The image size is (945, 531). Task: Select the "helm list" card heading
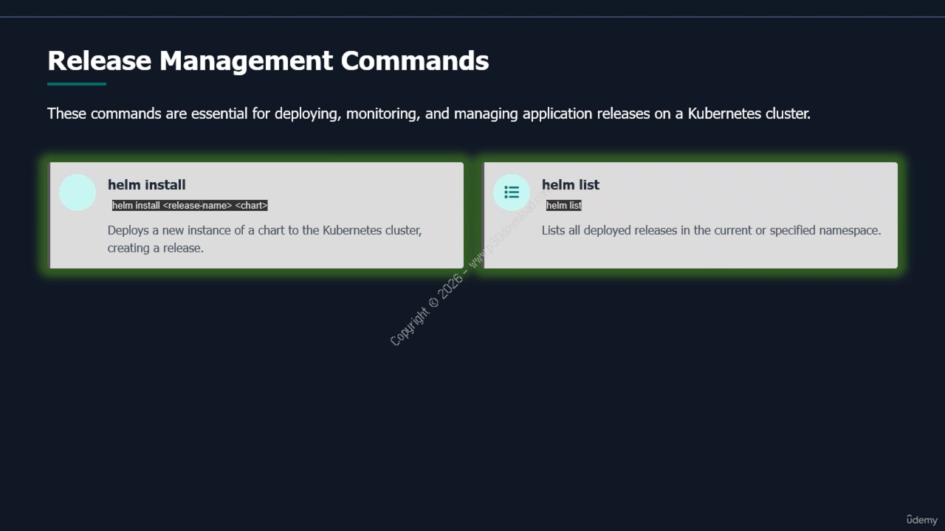click(x=570, y=184)
